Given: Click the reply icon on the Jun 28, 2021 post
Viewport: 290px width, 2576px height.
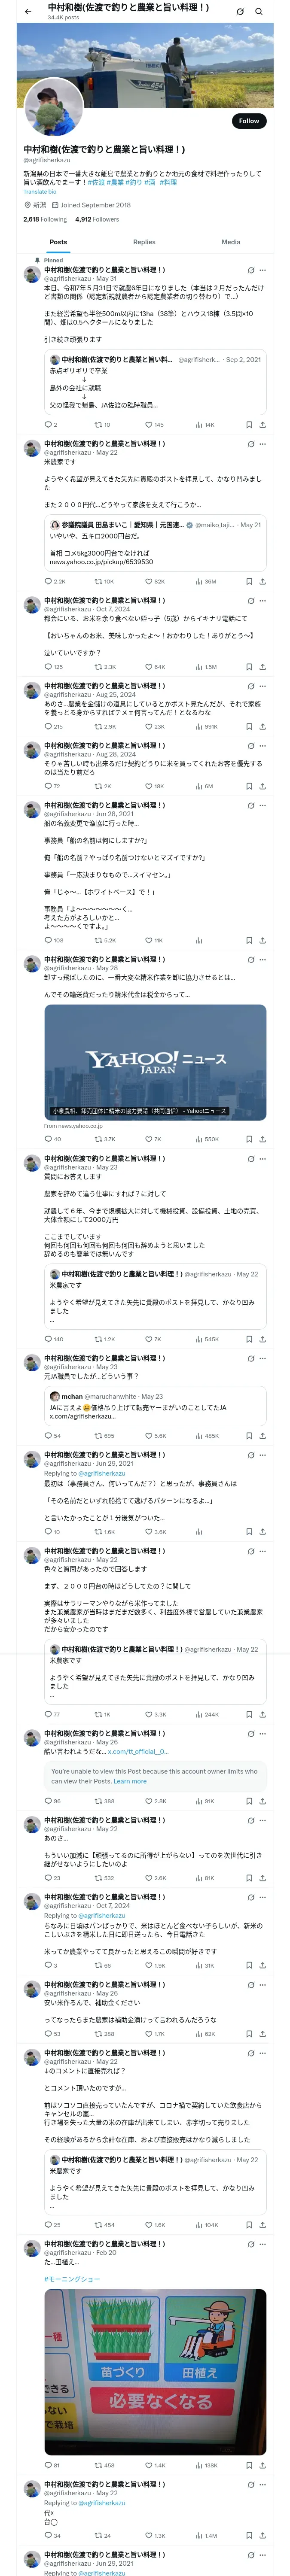Looking at the screenshot, I should point(47,940).
